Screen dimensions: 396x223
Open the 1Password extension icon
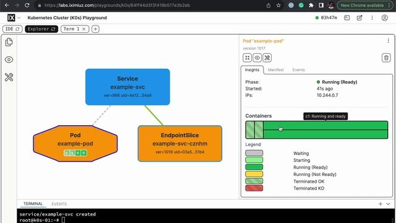click(291, 6)
